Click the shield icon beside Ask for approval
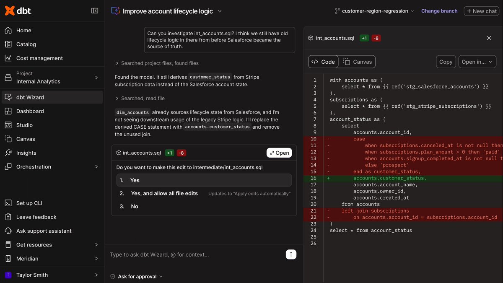Image resolution: width=503 pixels, height=283 pixels. coord(112,276)
